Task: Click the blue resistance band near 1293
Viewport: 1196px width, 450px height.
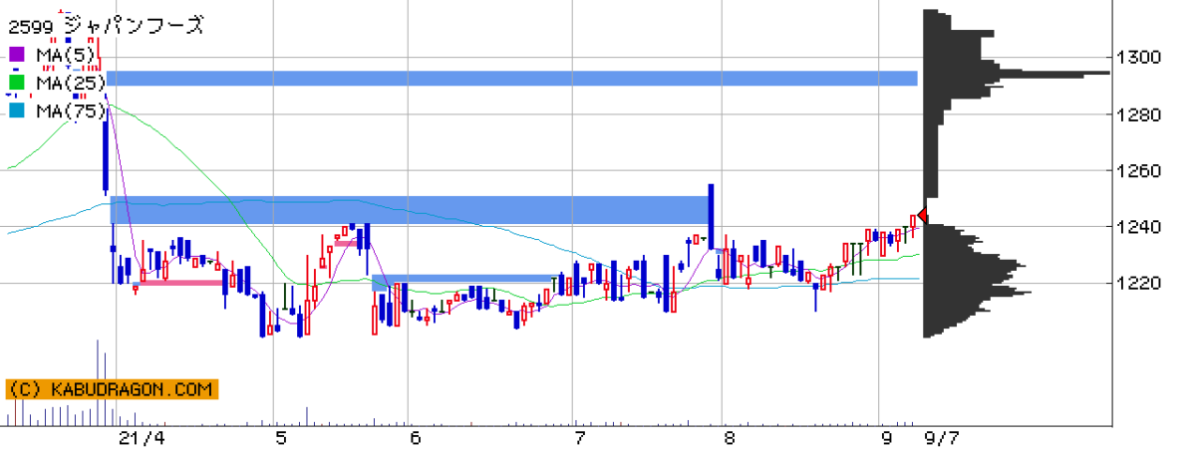Action: point(512,78)
